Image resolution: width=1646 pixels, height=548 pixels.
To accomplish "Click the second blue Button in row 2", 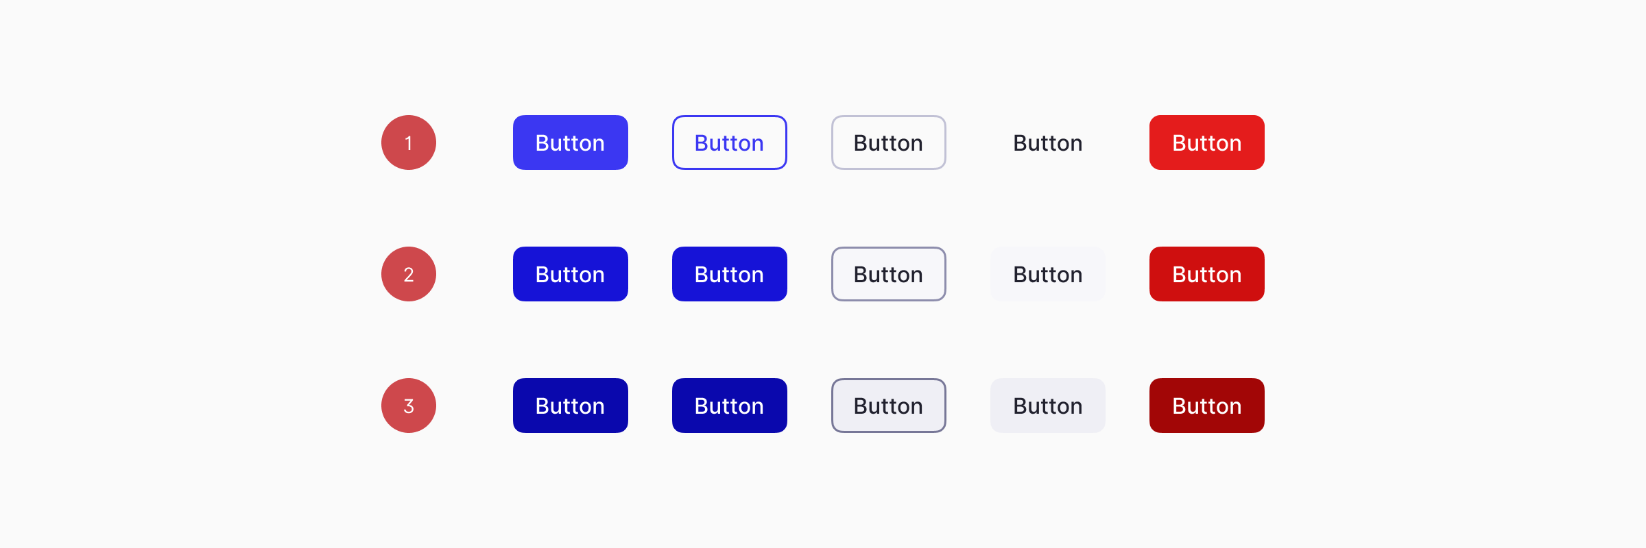I will (729, 274).
